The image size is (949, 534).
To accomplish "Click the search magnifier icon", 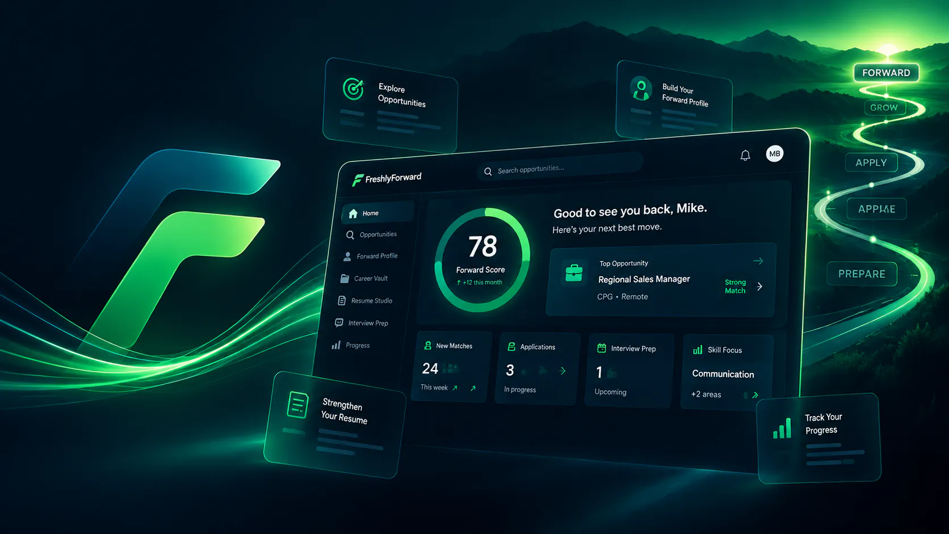I will tap(488, 171).
